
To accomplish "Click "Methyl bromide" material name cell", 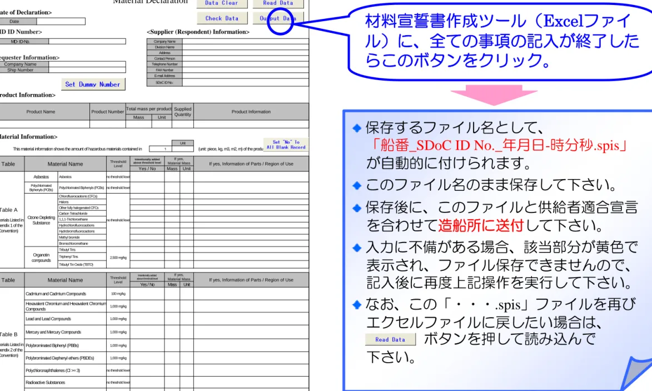I will point(82,237).
